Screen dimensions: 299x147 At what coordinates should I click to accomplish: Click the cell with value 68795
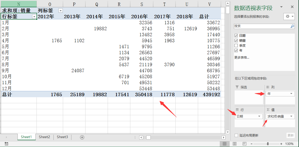pyautogui.click(x=209, y=71)
